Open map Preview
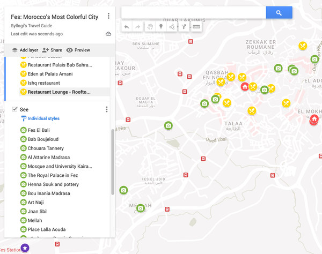The width and height of the screenshot is (322, 254). coord(78,50)
